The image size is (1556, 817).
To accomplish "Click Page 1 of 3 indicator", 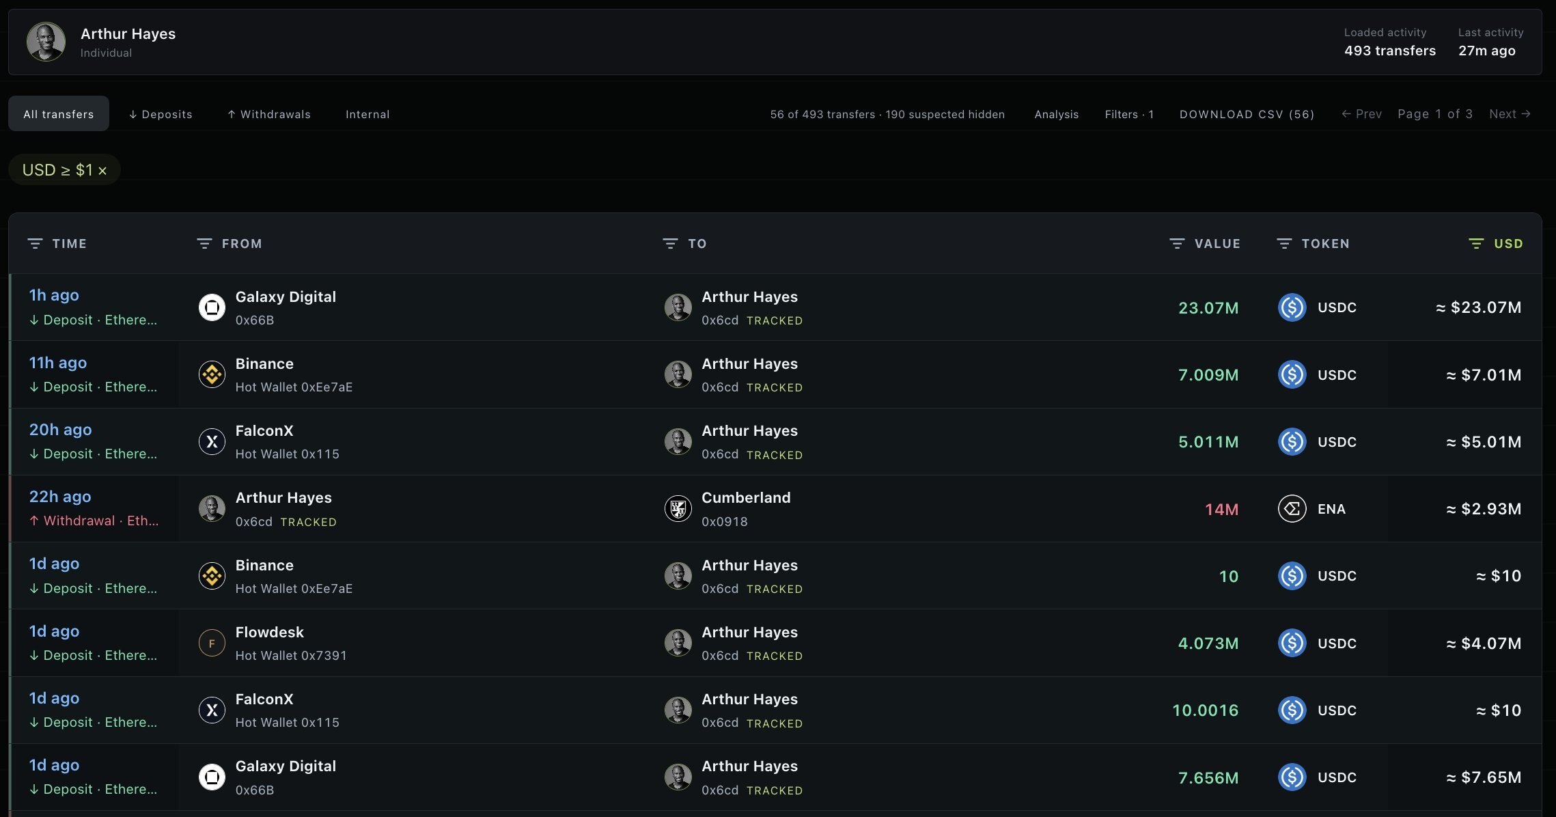I will point(1435,114).
